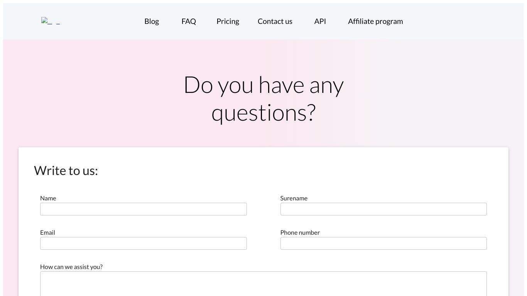Click the Name field label

(x=48, y=198)
